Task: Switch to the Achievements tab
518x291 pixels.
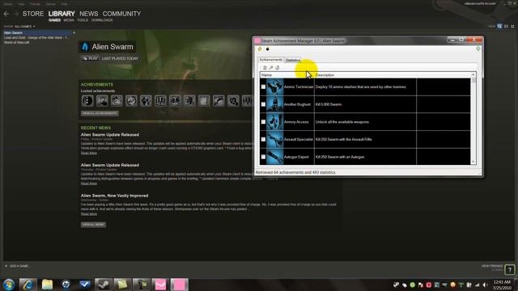Action: [271, 60]
